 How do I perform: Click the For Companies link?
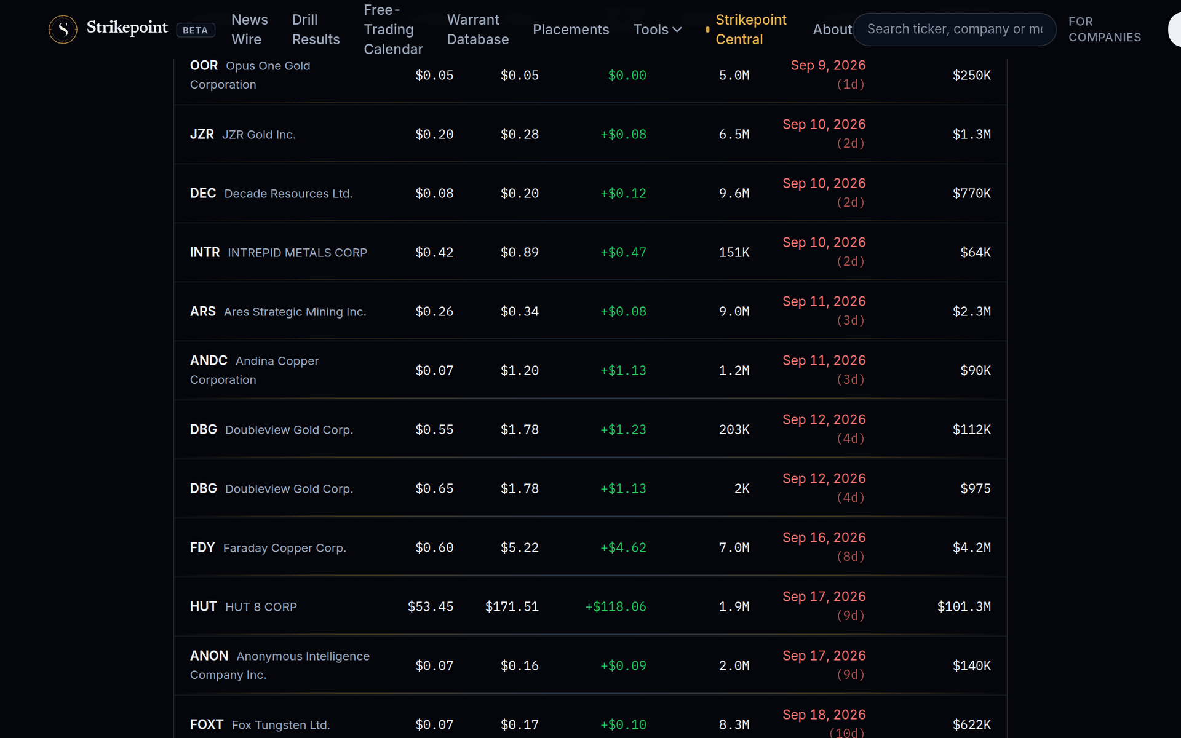pyautogui.click(x=1105, y=30)
